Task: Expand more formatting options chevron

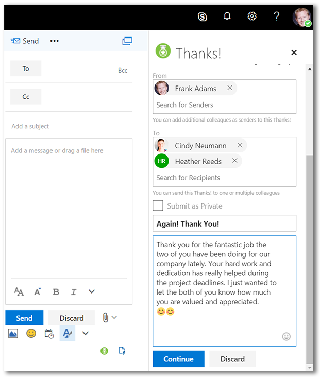Action: pyautogui.click(x=91, y=291)
